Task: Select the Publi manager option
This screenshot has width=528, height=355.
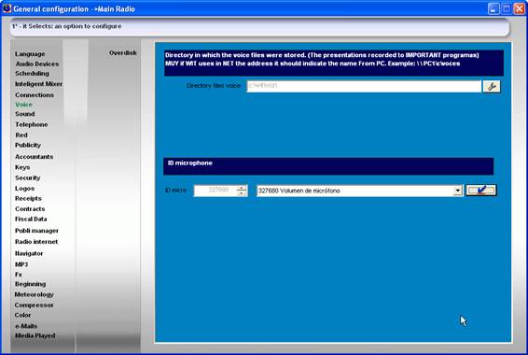Action: point(36,231)
